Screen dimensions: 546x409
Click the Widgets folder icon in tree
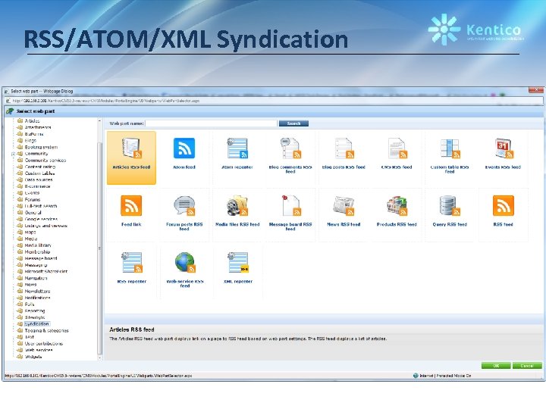coord(20,357)
